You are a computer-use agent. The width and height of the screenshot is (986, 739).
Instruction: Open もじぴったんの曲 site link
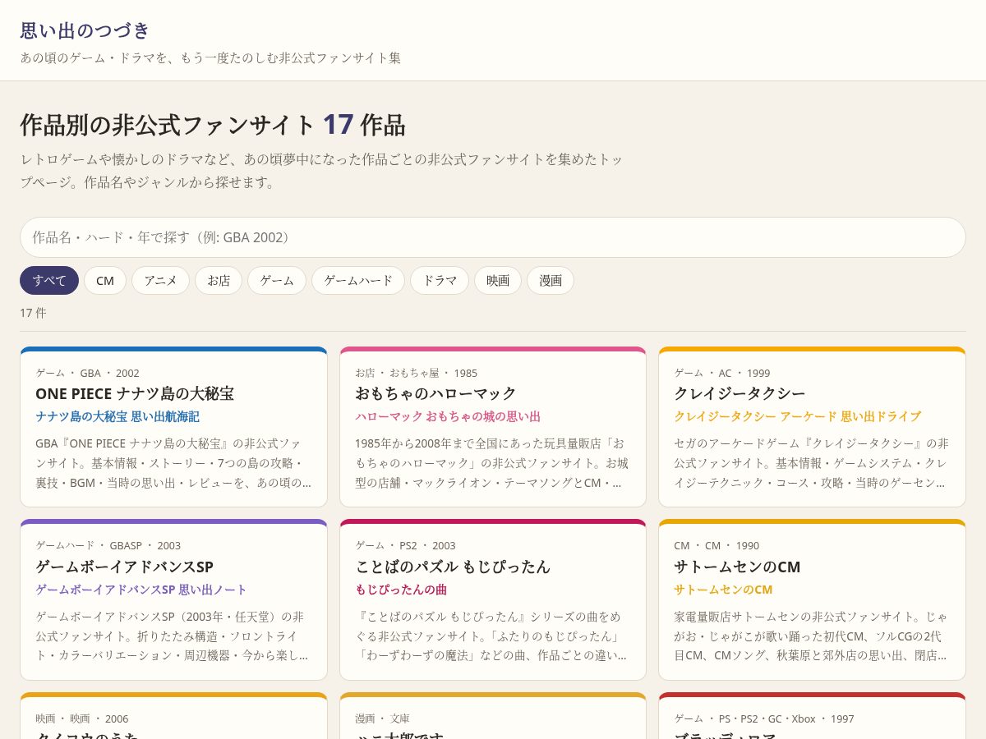(401, 590)
